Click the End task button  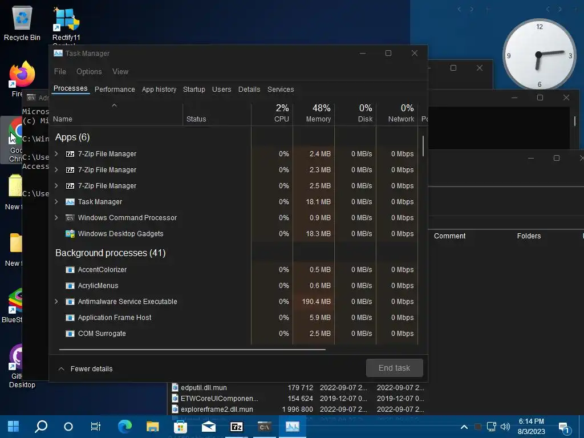pos(395,368)
